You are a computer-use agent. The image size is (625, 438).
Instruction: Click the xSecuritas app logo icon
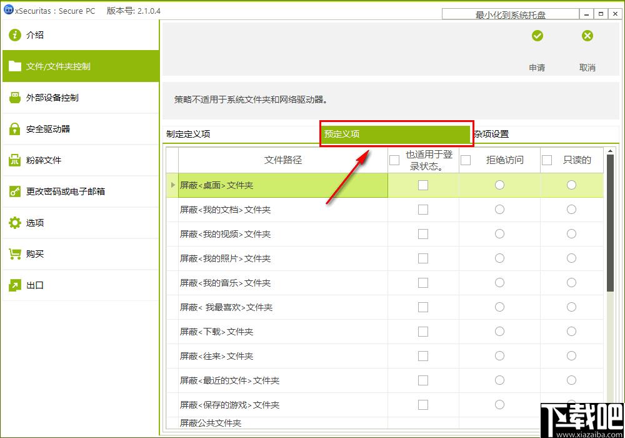click(x=8, y=9)
